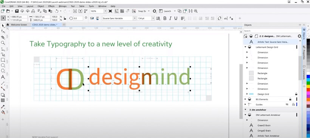This screenshot has height=138, width=310.
Task: Activate the Crop tool
Action: pos(3,37)
